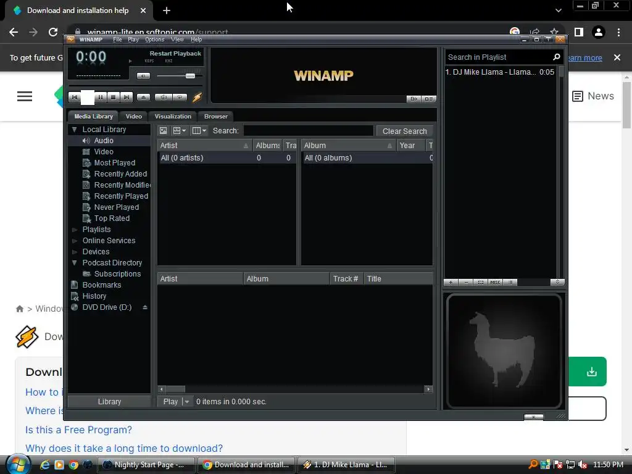
Task: Click the playlist select button
Action: (x=480, y=282)
